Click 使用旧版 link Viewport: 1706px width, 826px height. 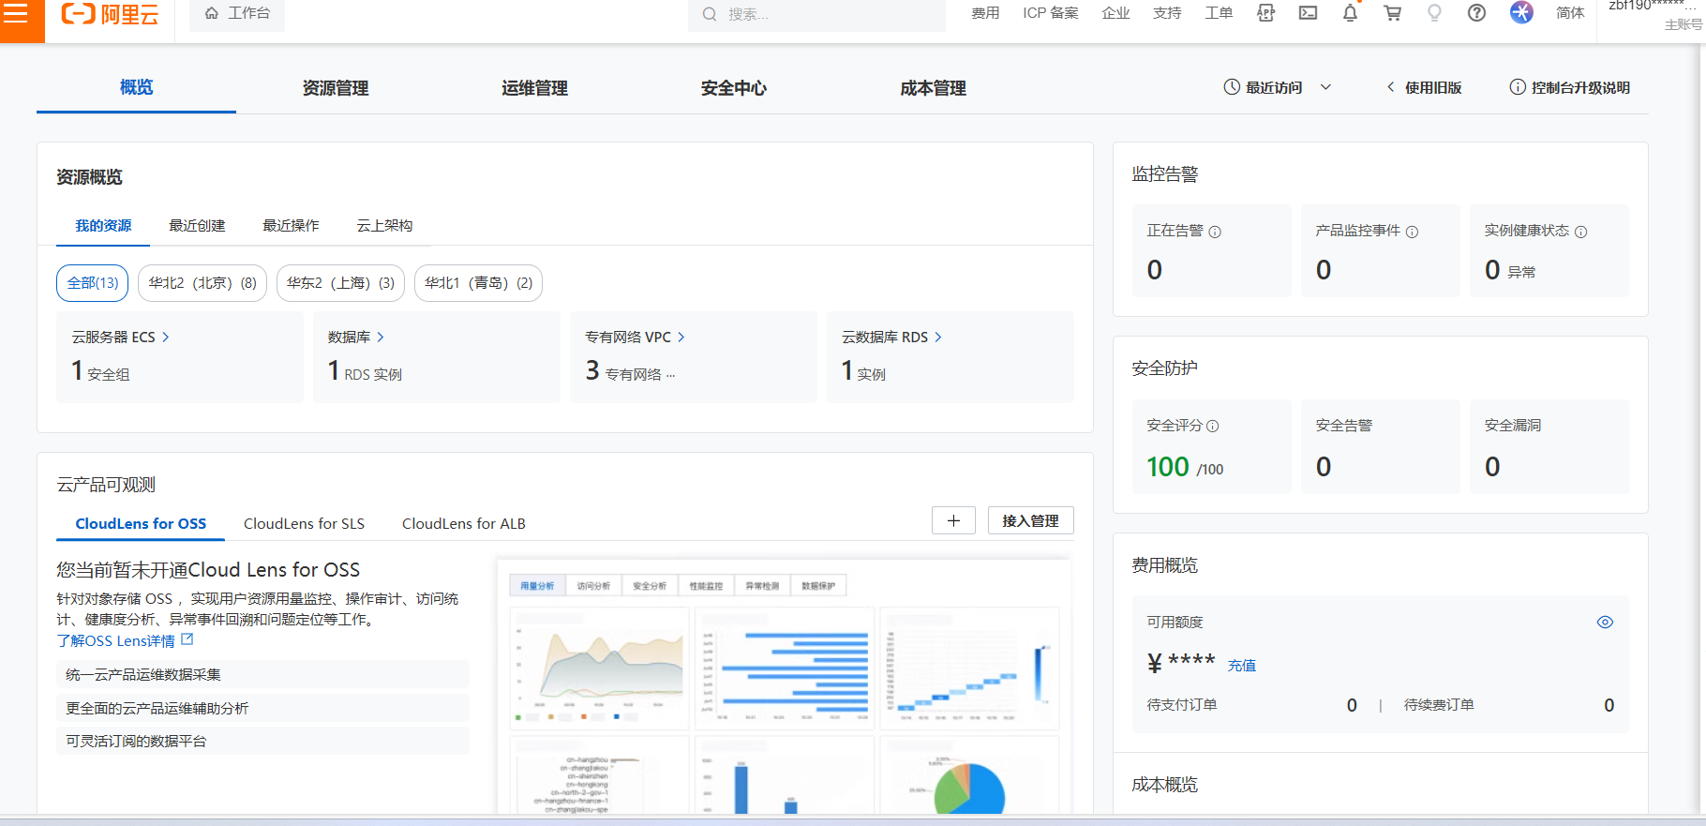1424,87
